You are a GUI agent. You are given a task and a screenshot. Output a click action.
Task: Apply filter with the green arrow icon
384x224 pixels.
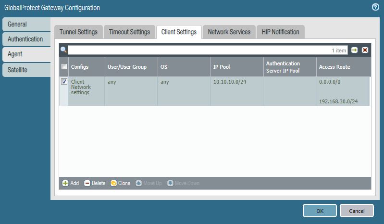[354, 50]
